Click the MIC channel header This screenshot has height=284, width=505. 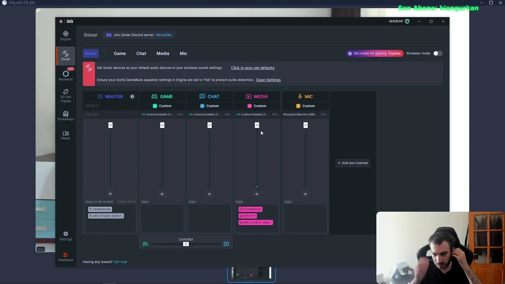coord(305,97)
